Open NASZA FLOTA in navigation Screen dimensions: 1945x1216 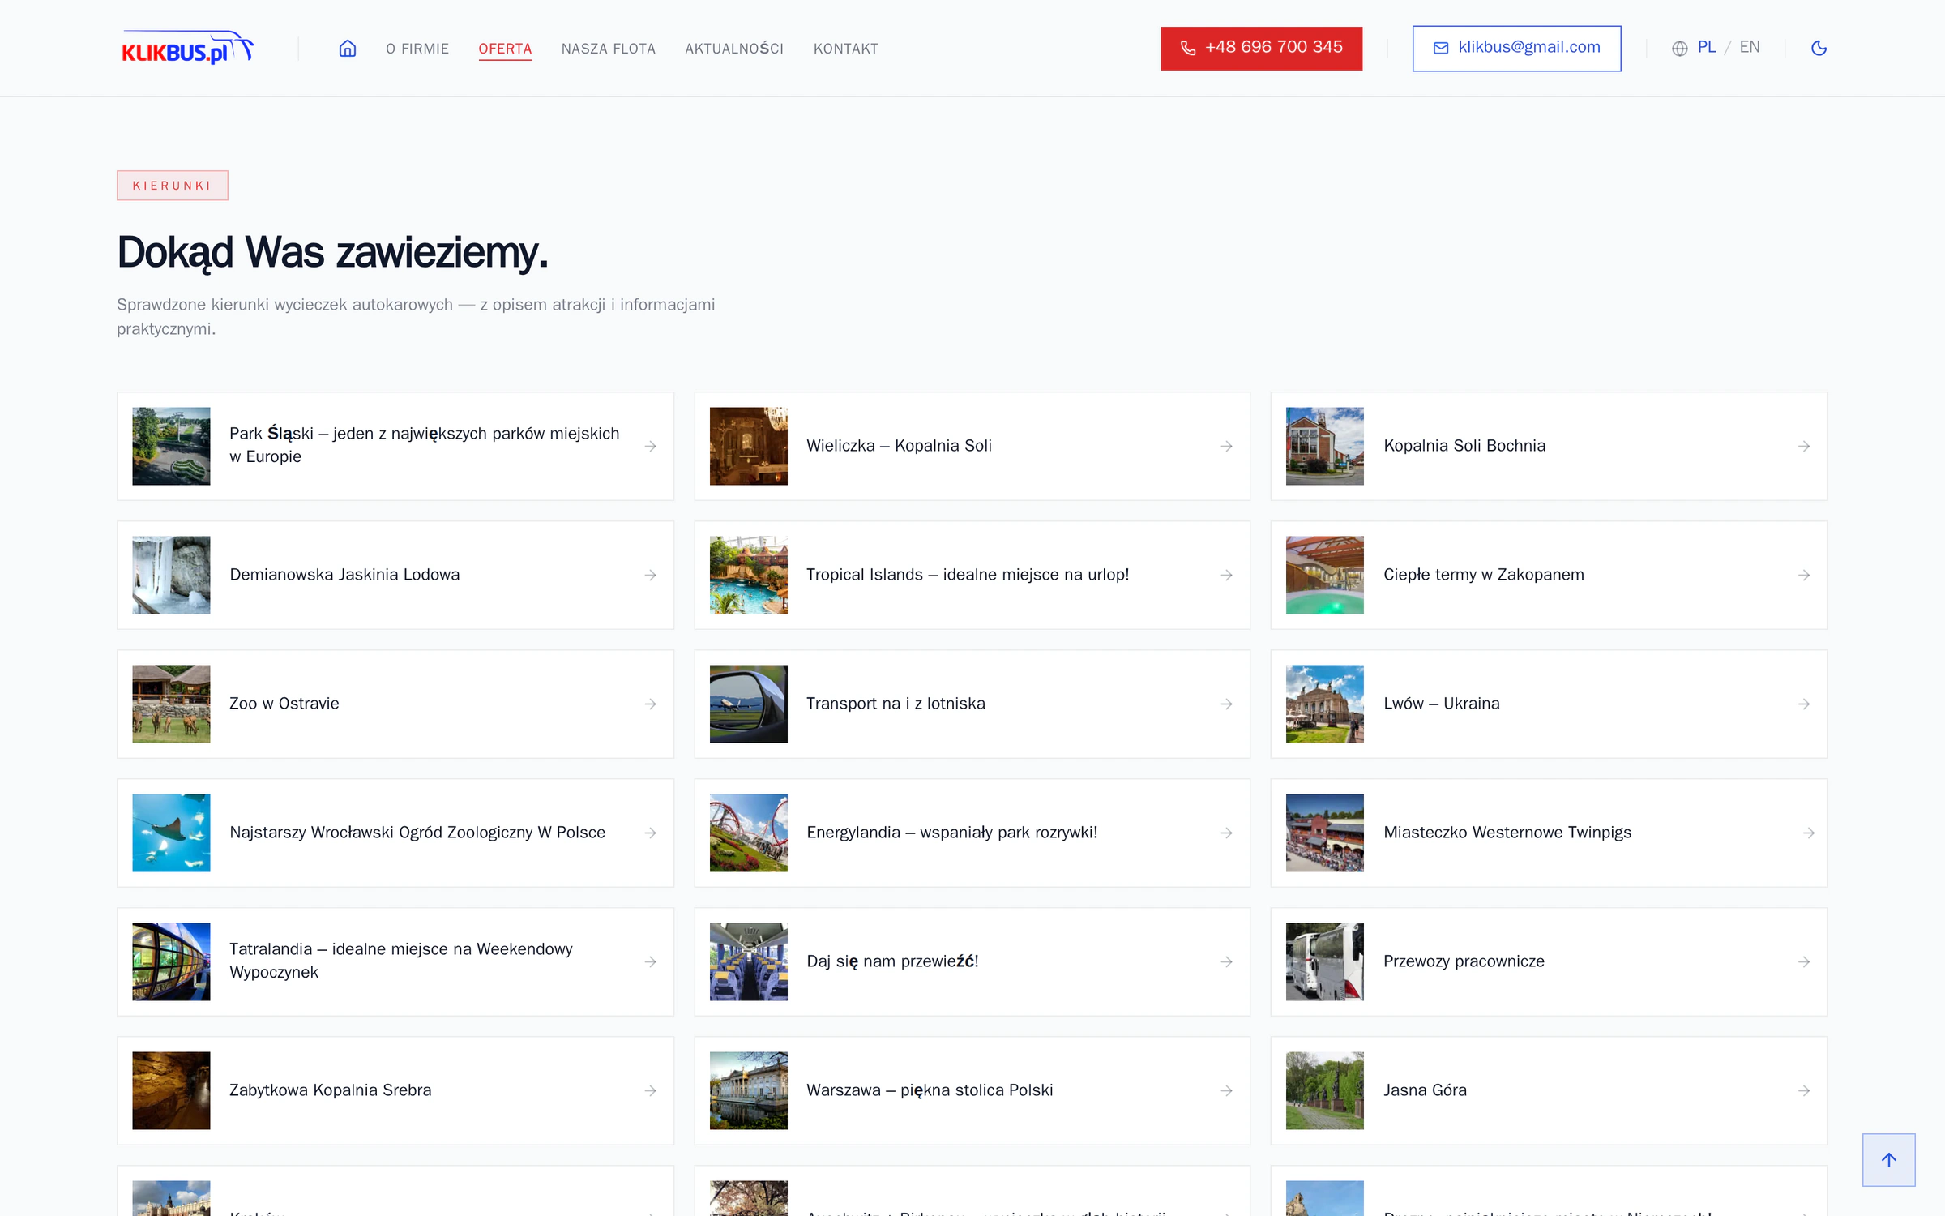(608, 49)
